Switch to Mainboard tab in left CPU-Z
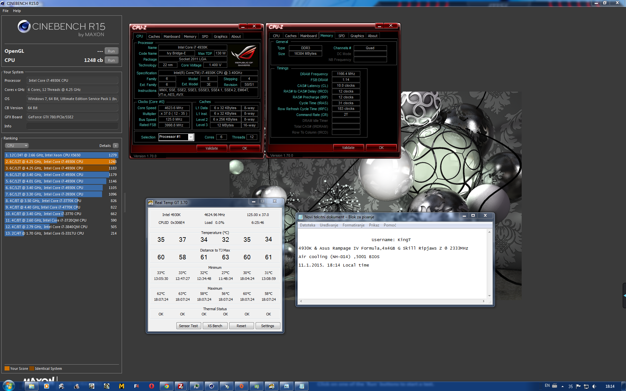Image resolution: width=626 pixels, height=391 pixels. click(x=172, y=36)
